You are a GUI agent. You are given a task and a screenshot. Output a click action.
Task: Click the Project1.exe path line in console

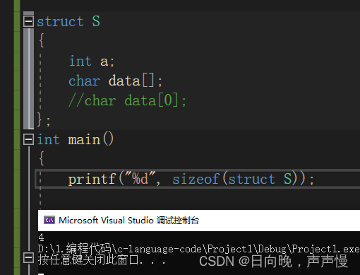(x=199, y=249)
